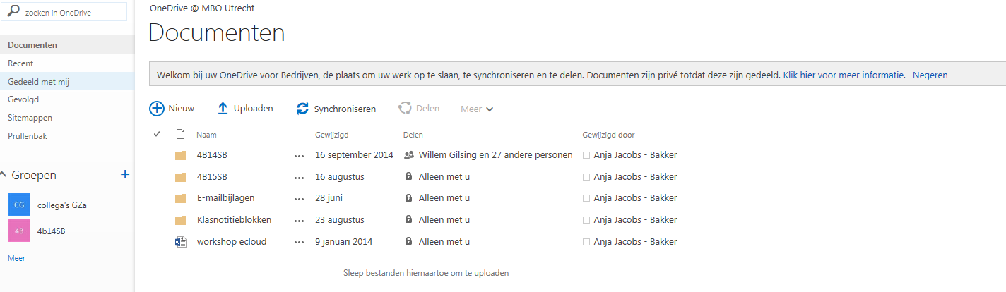The width and height of the screenshot is (1006, 292).
Task: Open the 4B14SB folder name
Action: point(212,155)
